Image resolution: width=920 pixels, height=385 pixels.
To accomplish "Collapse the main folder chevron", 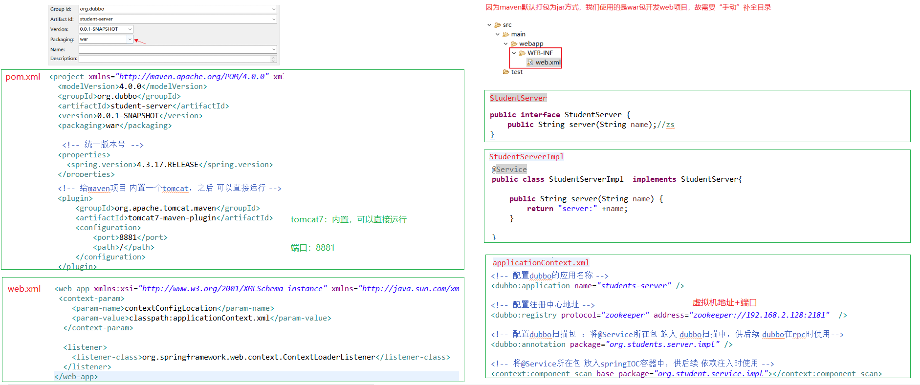I will click(x=498, y=34).
